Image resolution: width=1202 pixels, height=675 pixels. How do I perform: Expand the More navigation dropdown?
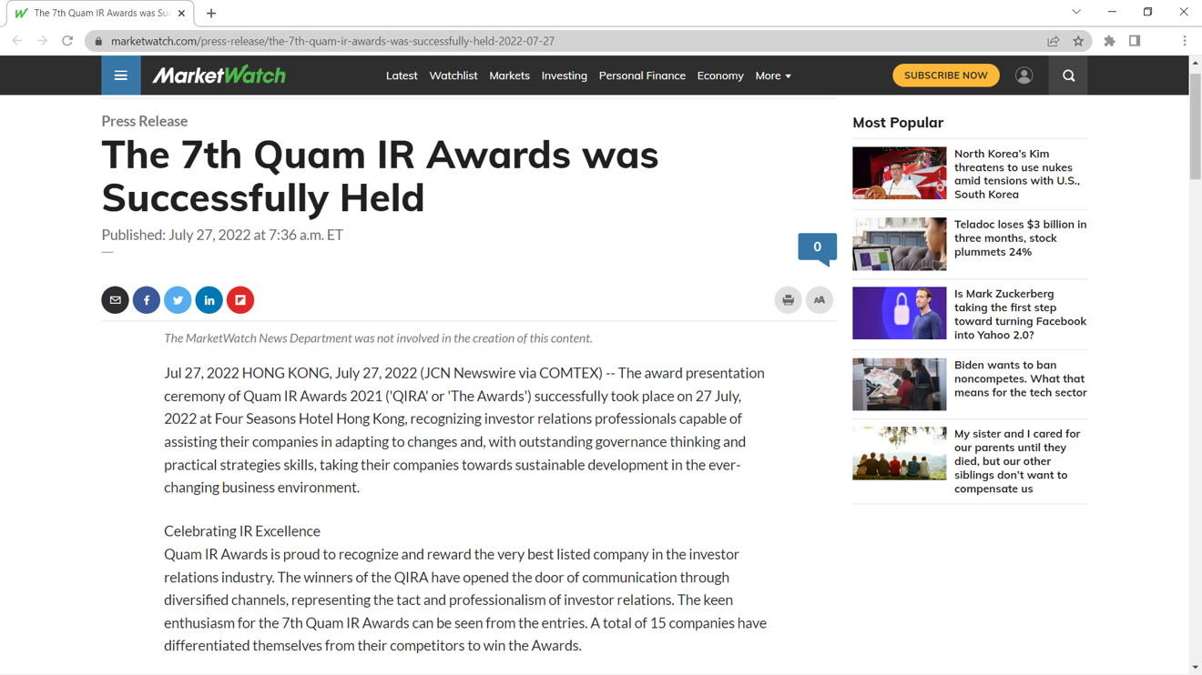point(773,76)
